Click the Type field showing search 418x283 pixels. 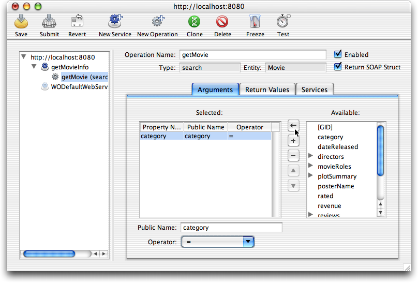pos(210,68)
